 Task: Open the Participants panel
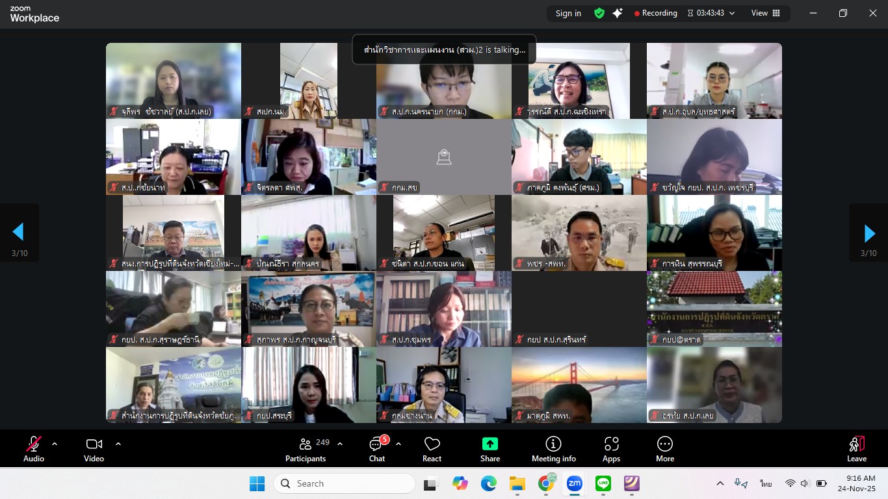click(306, 450)
